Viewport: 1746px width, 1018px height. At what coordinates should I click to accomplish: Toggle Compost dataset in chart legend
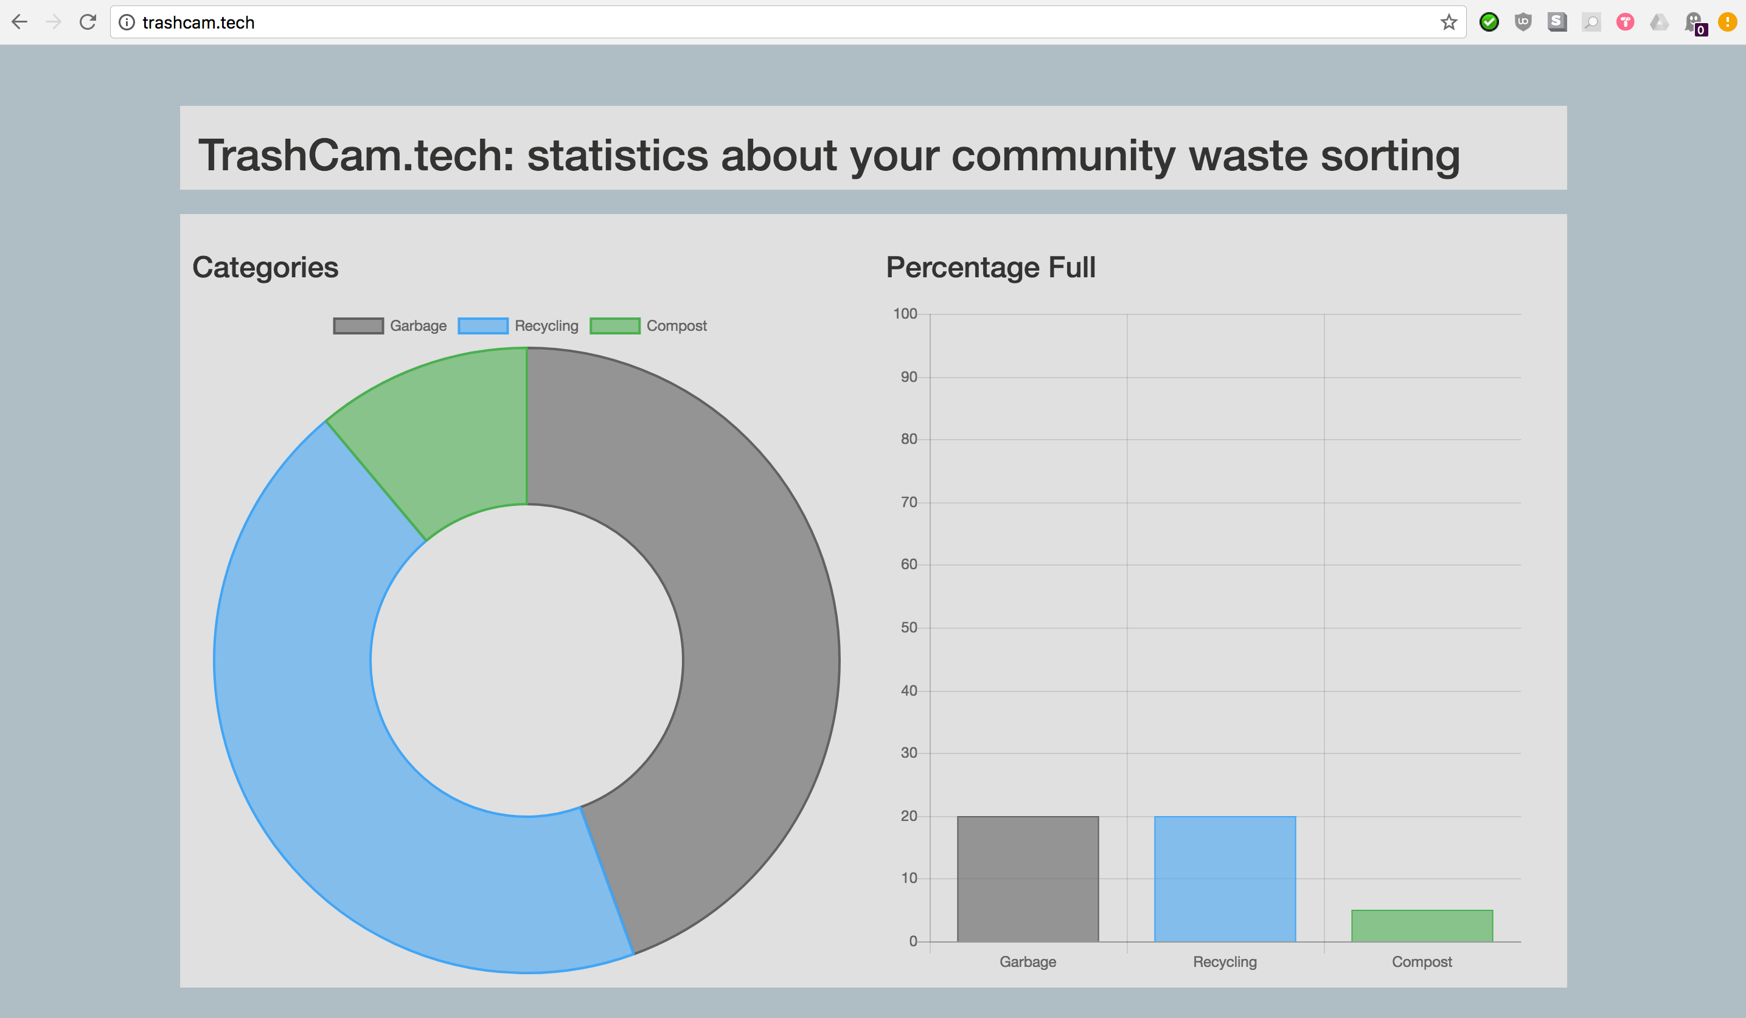(649, 325)
